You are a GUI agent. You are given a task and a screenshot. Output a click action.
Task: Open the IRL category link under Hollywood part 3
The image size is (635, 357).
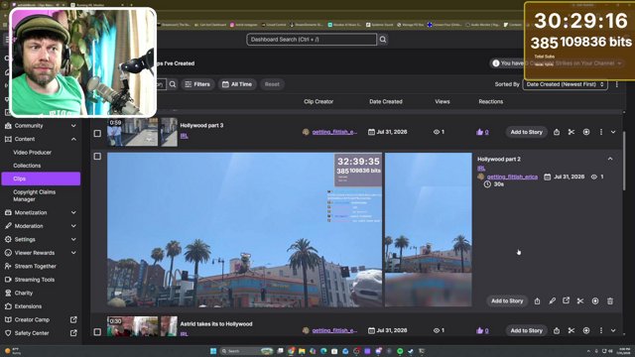(x=184, y=136)
